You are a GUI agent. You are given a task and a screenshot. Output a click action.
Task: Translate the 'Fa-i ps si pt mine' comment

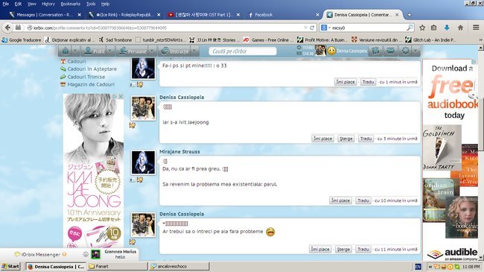point(368,82)
